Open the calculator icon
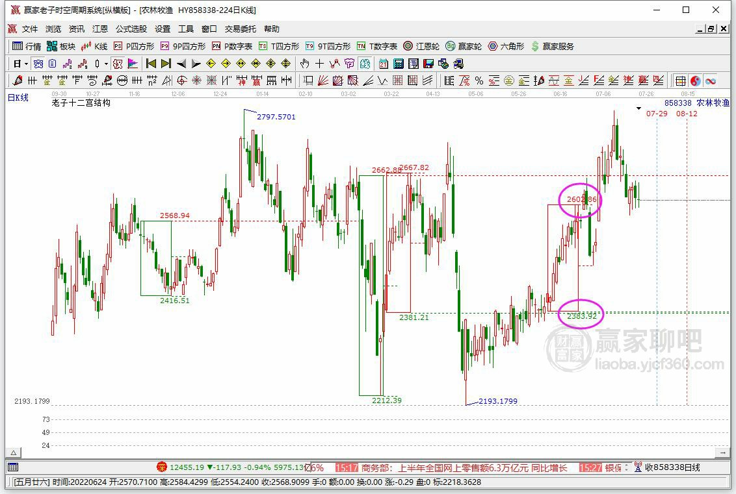The width and height of the screenshot is (736, 494). [x=399, y=64]
